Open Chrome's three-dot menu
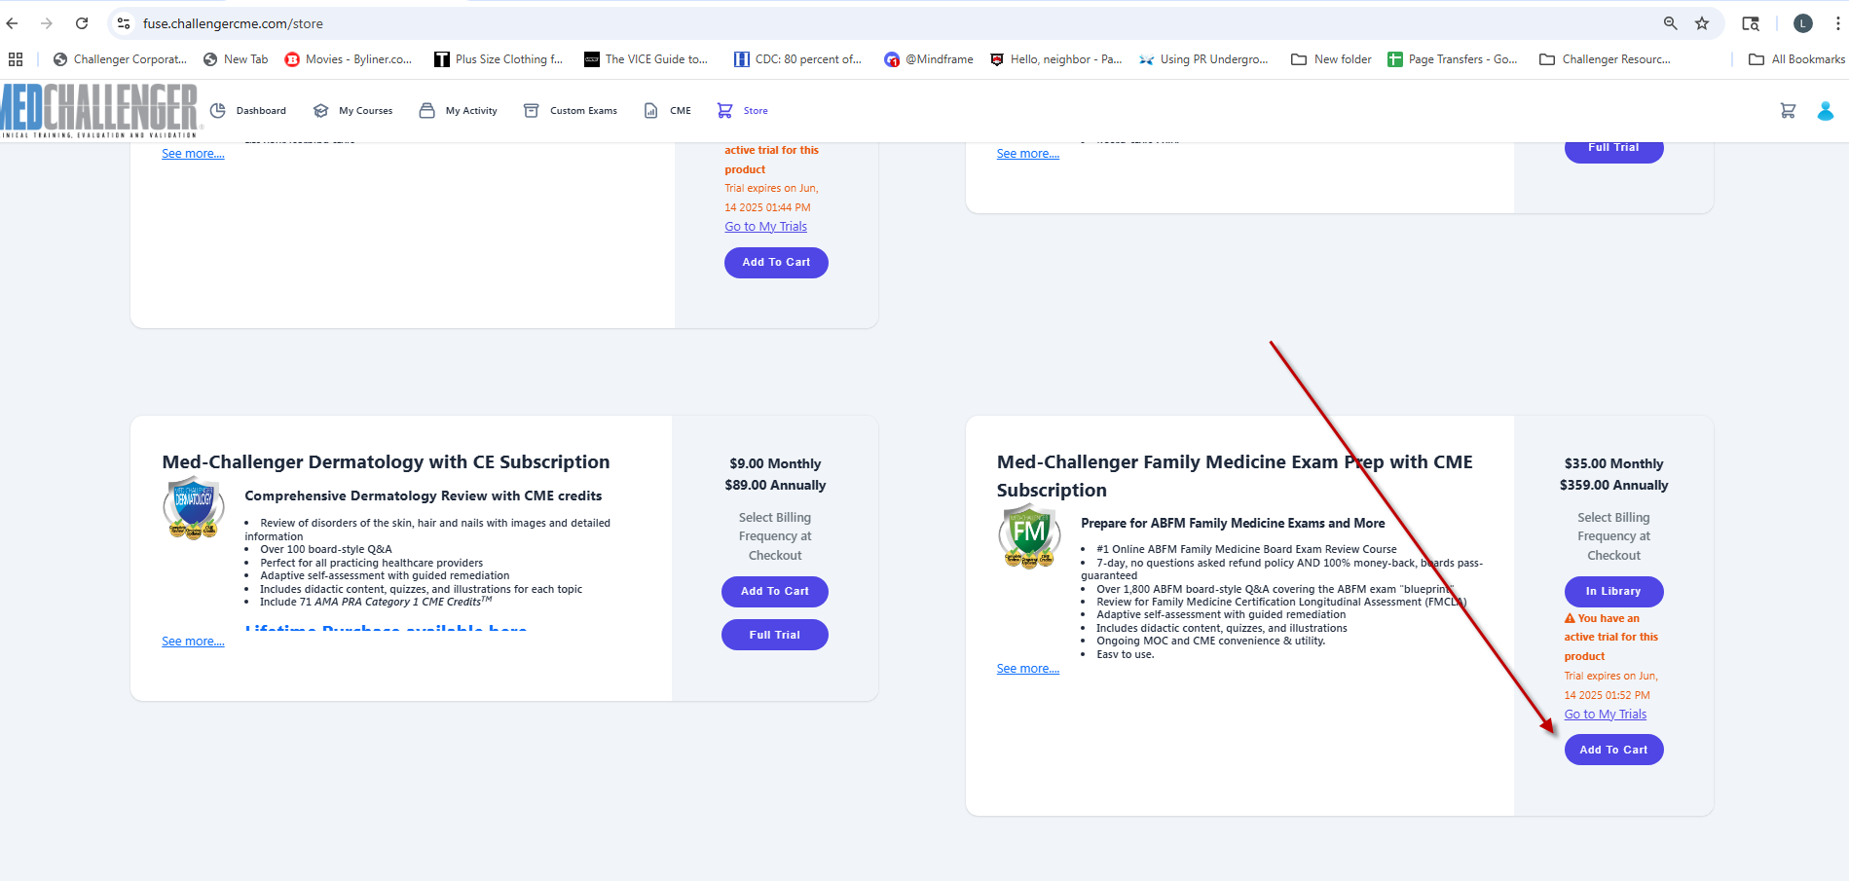 (x=1837, y=23)
